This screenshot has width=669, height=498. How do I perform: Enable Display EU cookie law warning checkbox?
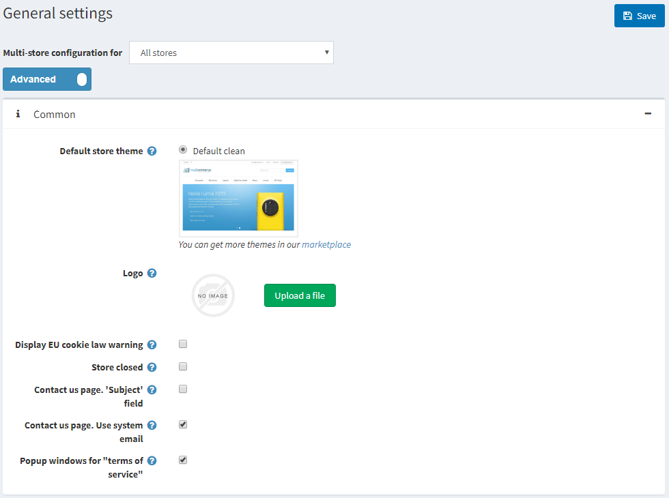coord(183,344)
